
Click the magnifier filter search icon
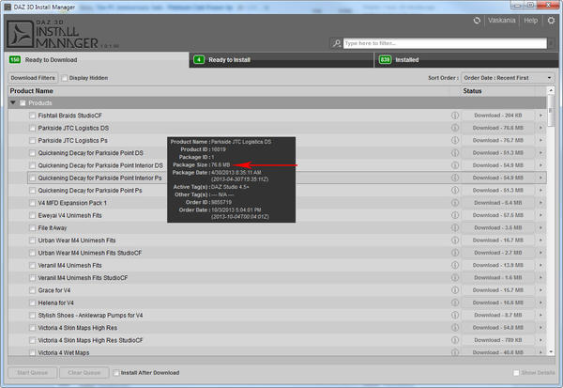pos(337,43)
